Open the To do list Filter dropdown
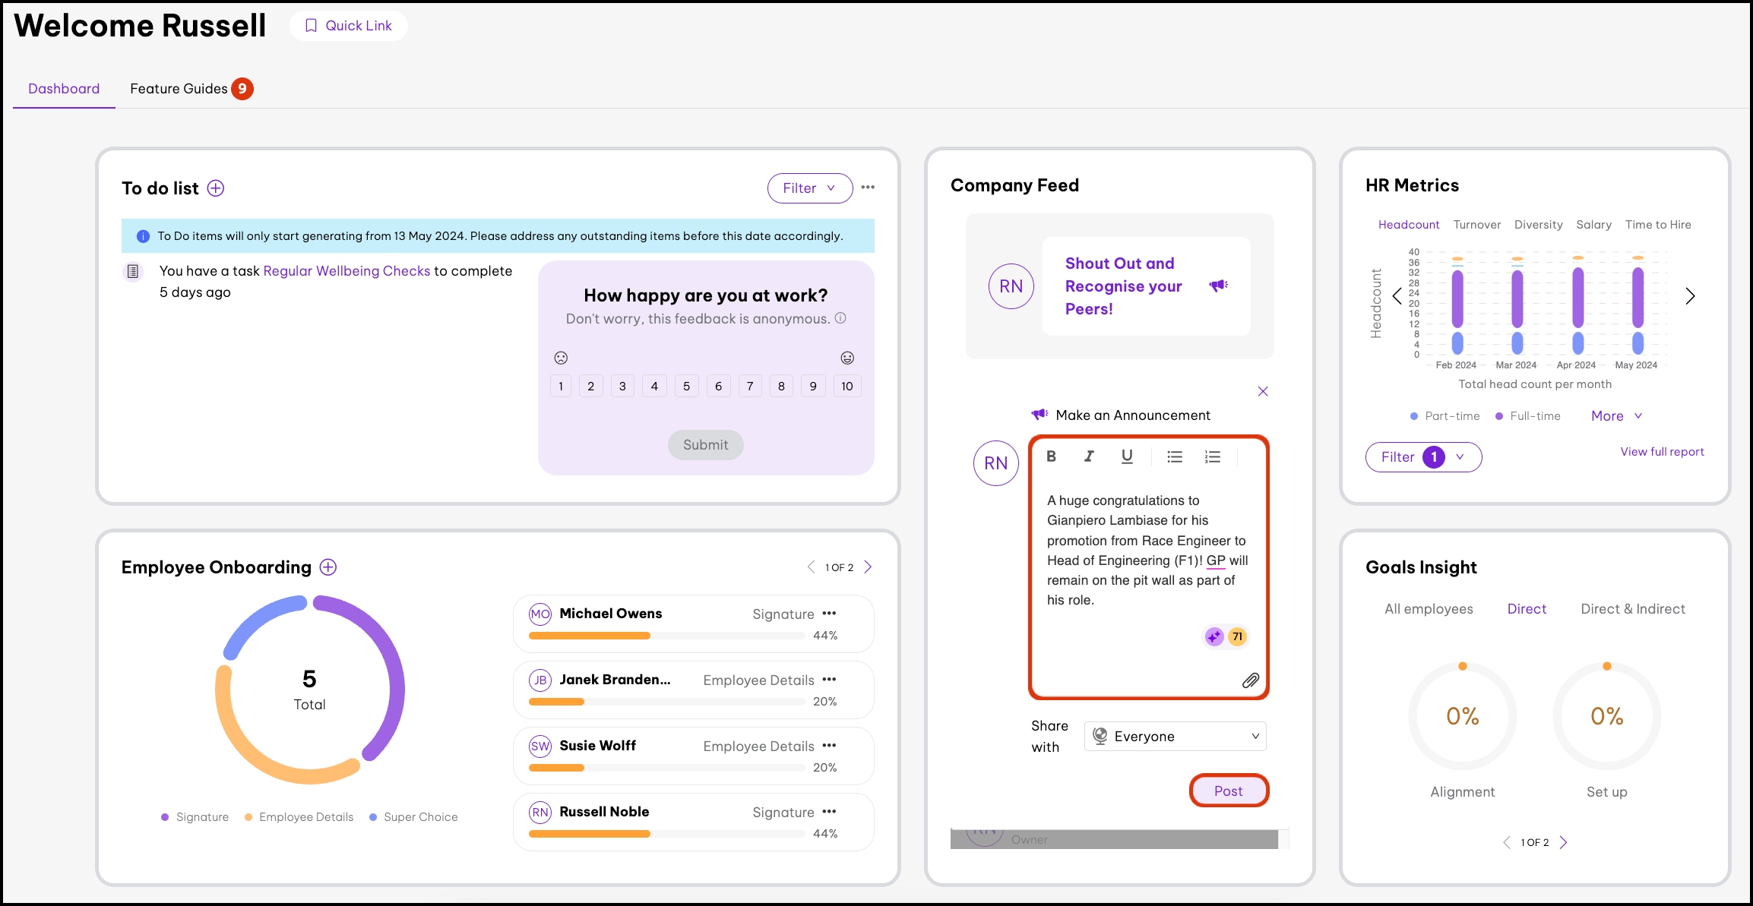 809,188
